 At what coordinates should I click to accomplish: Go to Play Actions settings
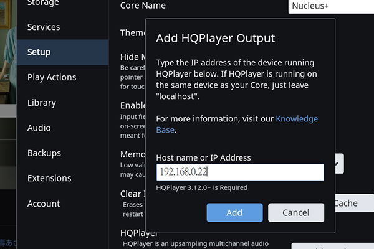point(52,77)
